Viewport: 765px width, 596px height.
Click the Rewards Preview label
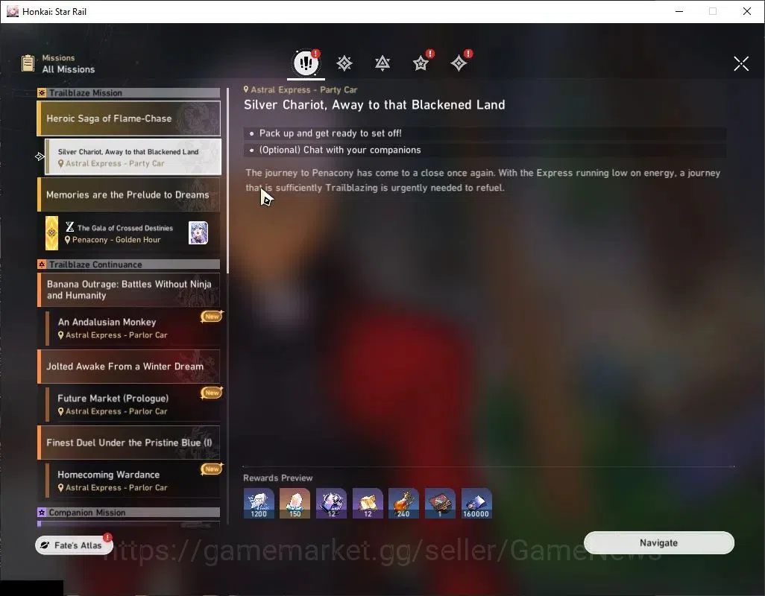pyautogui.click(x=277, y=478)
